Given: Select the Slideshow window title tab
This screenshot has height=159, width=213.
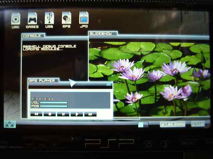Looking at the screenshot, I should 103,33.
